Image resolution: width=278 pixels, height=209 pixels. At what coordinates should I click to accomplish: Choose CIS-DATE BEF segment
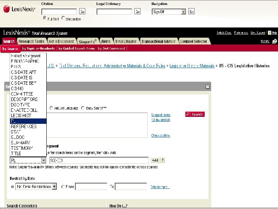pyautogui.click(x=28, y=83)
